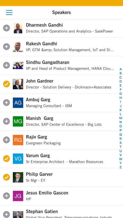Open speaker name Varum Garg
Image resolution: width=123 pixels, height=218 pixels.
click(38, 156)
